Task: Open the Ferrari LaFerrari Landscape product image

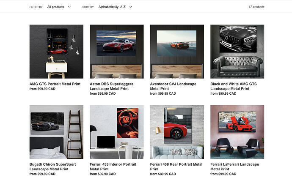Action: pyautogui.click(x=237, y=132)
